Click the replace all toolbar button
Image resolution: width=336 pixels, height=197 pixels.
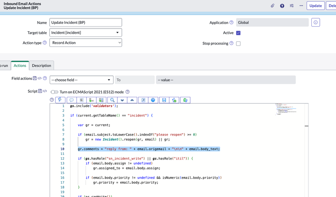[x=101, y=100]
